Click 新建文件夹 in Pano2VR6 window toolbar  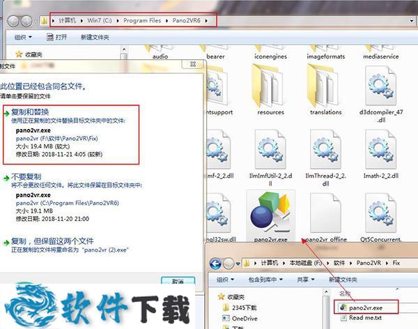click(95, 37)
